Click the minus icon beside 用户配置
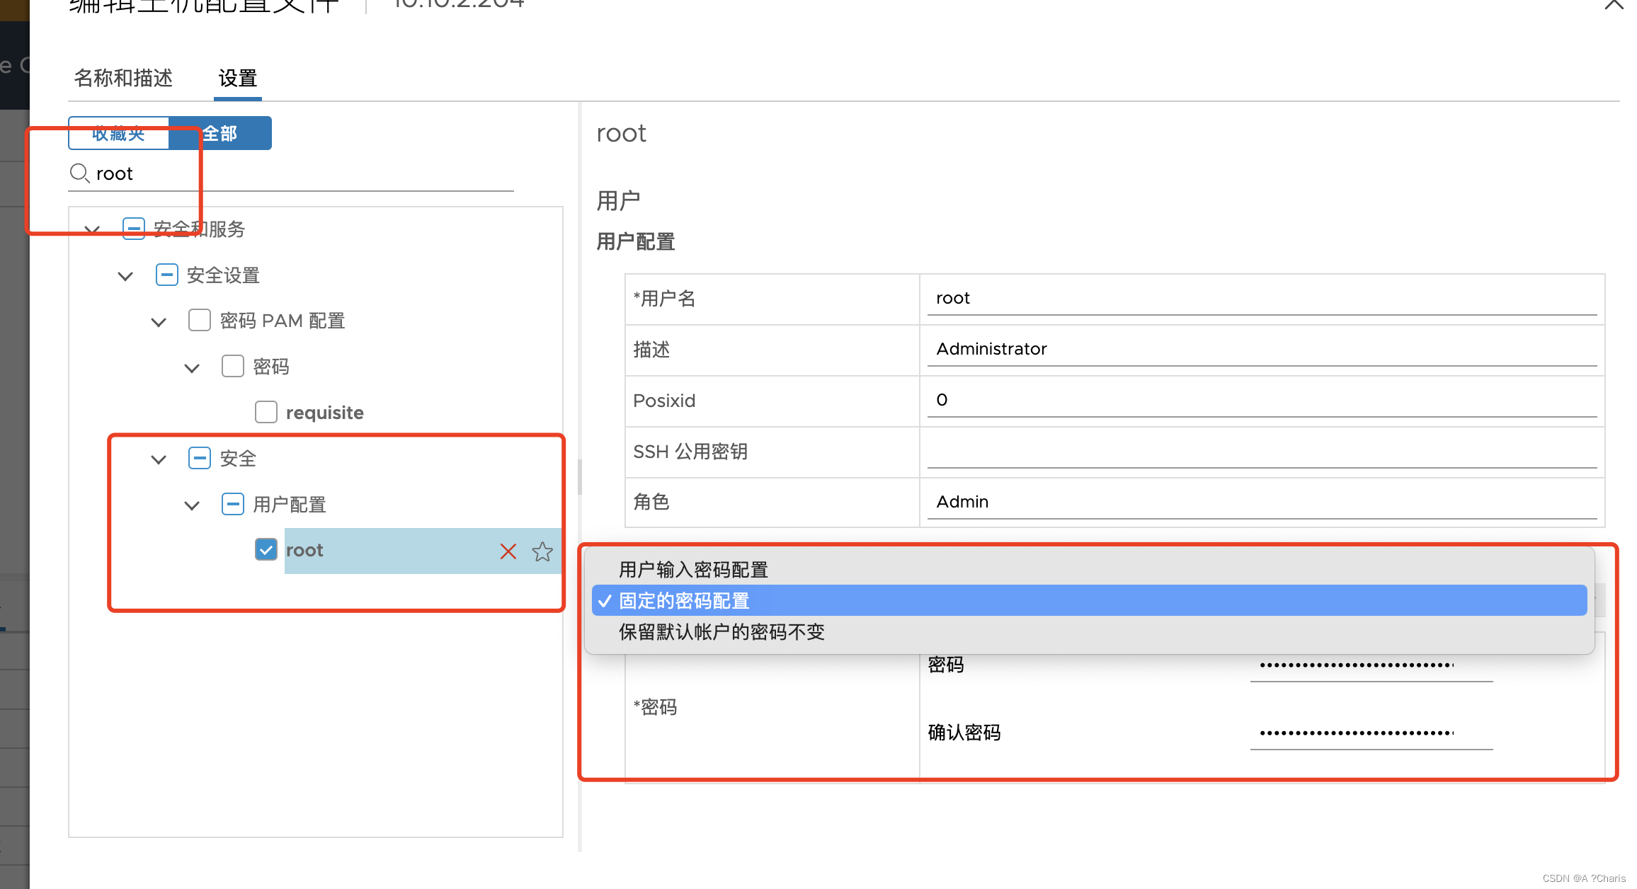Image resolution: width=1637 pixels, height=889 pixels. point(233,504)
